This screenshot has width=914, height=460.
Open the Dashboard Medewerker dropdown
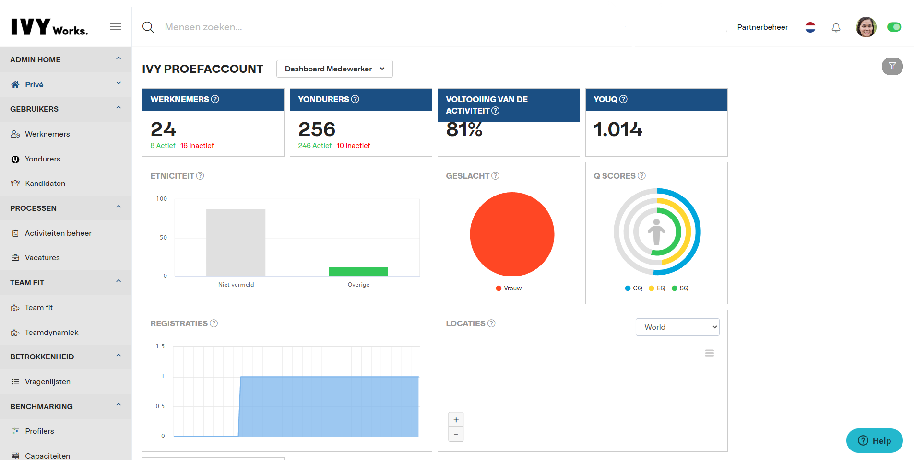[x=334, y=69]
